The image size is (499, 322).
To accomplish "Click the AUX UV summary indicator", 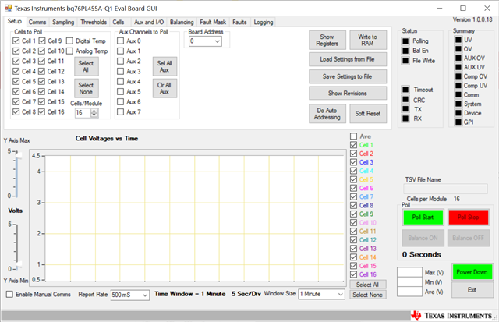I will pos(458,67).
